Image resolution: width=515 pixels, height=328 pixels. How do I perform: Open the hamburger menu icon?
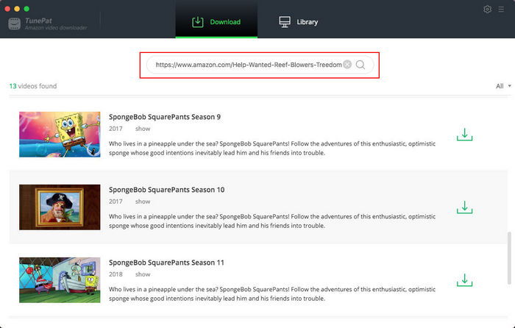tap(502, 10)
